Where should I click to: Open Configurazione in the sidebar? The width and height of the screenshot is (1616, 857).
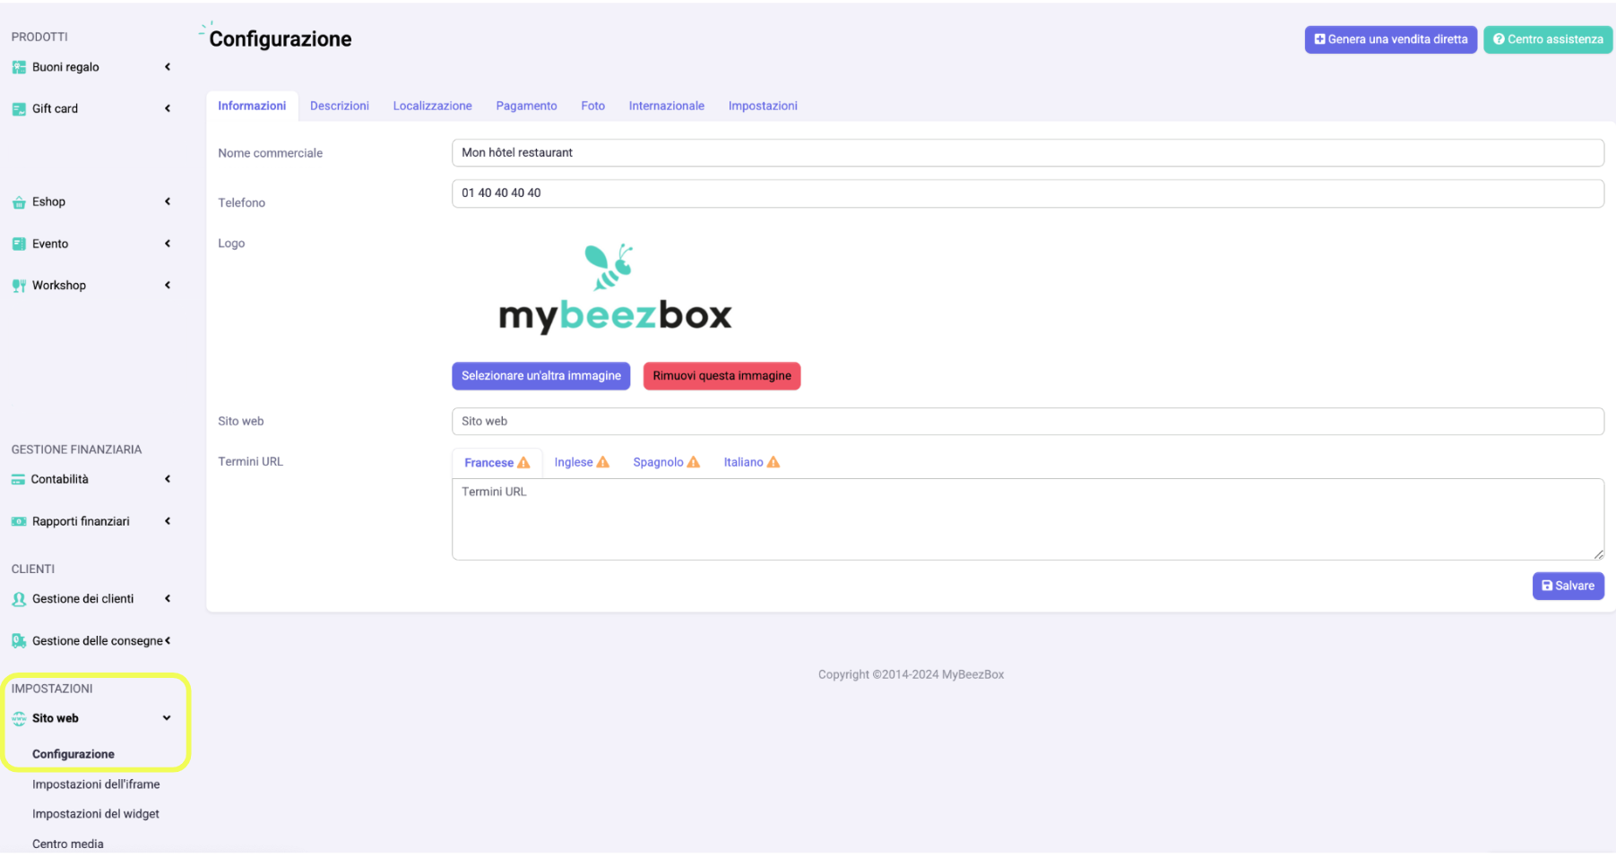click(x=73, y=754)
